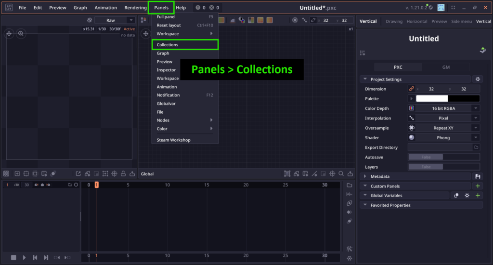Open the Color Depth 16 bit RGBA dropdown
Viewport: 493px width, 265px height.
coord(443,108)
